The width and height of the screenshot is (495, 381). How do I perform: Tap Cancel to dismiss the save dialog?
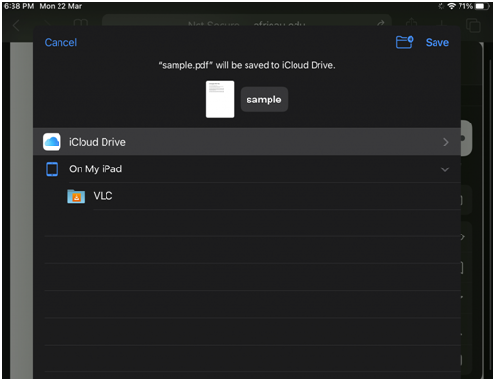point(60,42)
